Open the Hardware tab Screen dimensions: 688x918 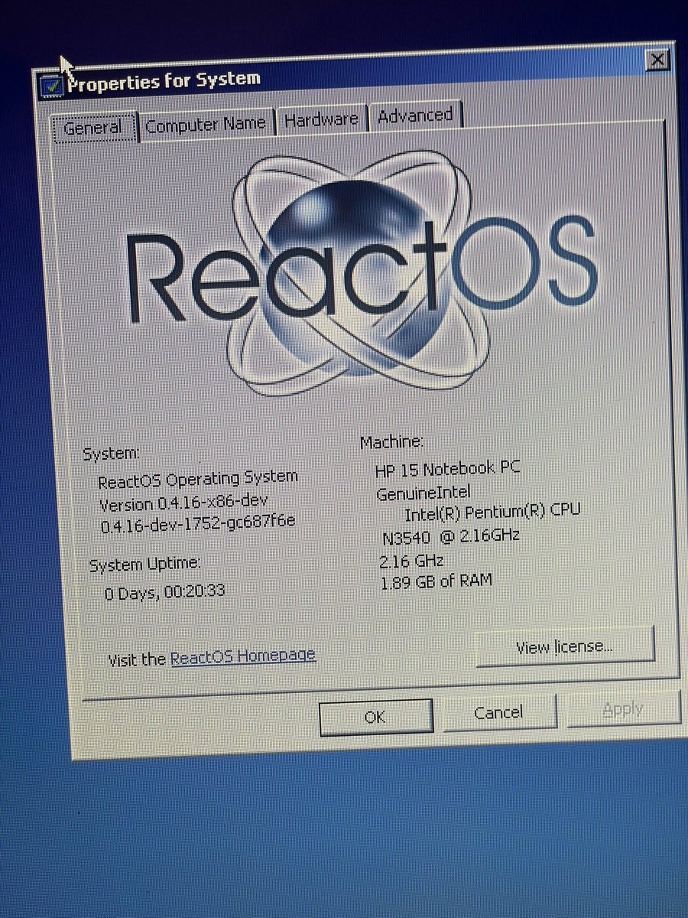pyautogui.click(x=321, y=119)
